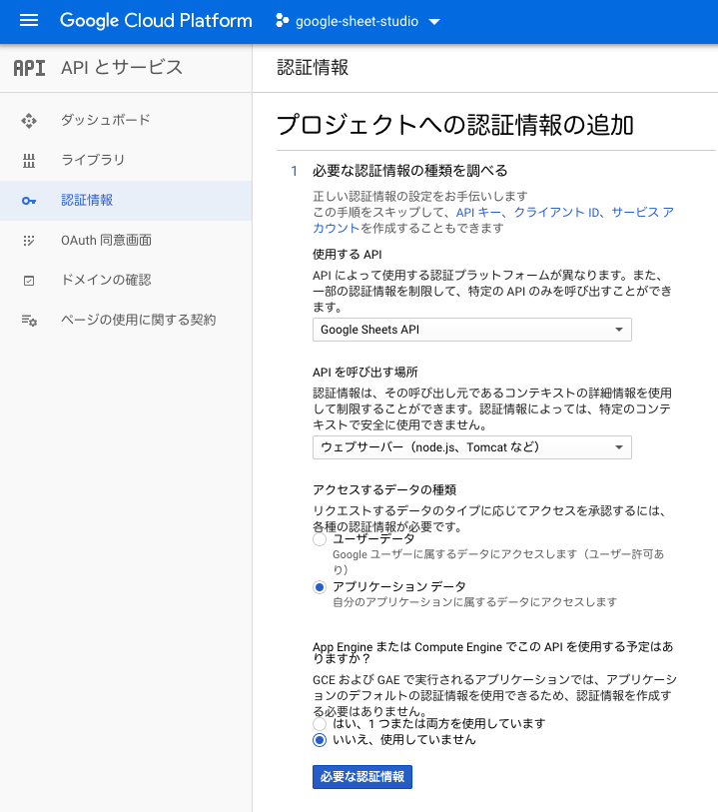The height and width of the screenshot is (812, 718).
Task: Select the アプリケーション データ radio button
Action: pos(320,587)
